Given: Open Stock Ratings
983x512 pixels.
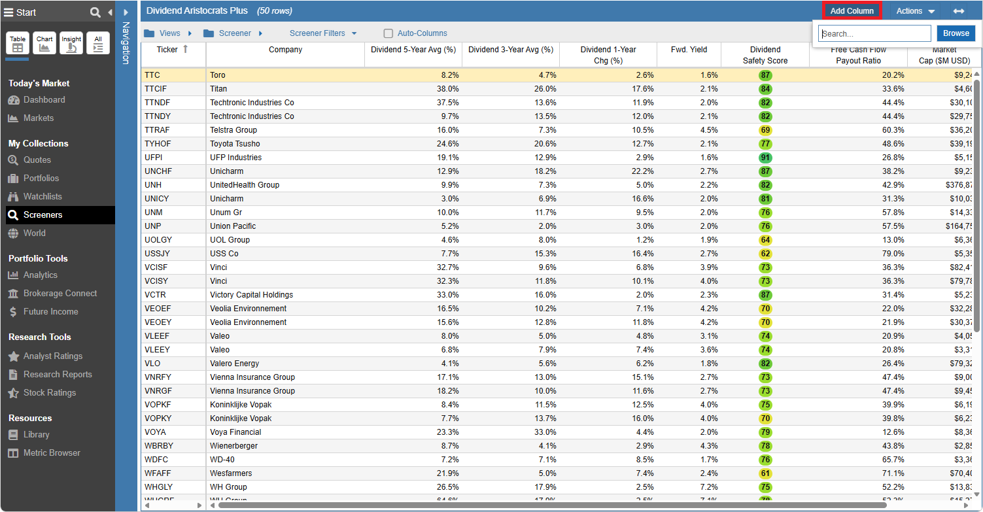Looking at the screenshot, I should (50, 393).
